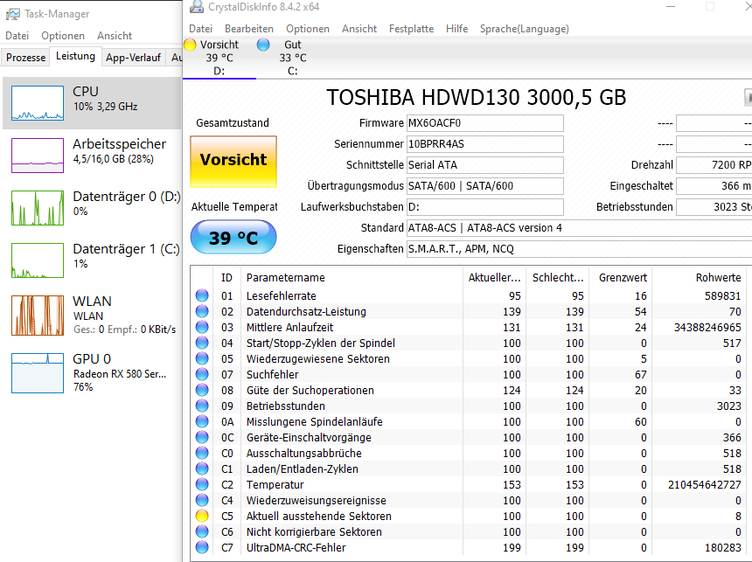The image size is (752, 562).
Task: Click the next-disk arrow beside the drive title
Action: click(748, 97)
